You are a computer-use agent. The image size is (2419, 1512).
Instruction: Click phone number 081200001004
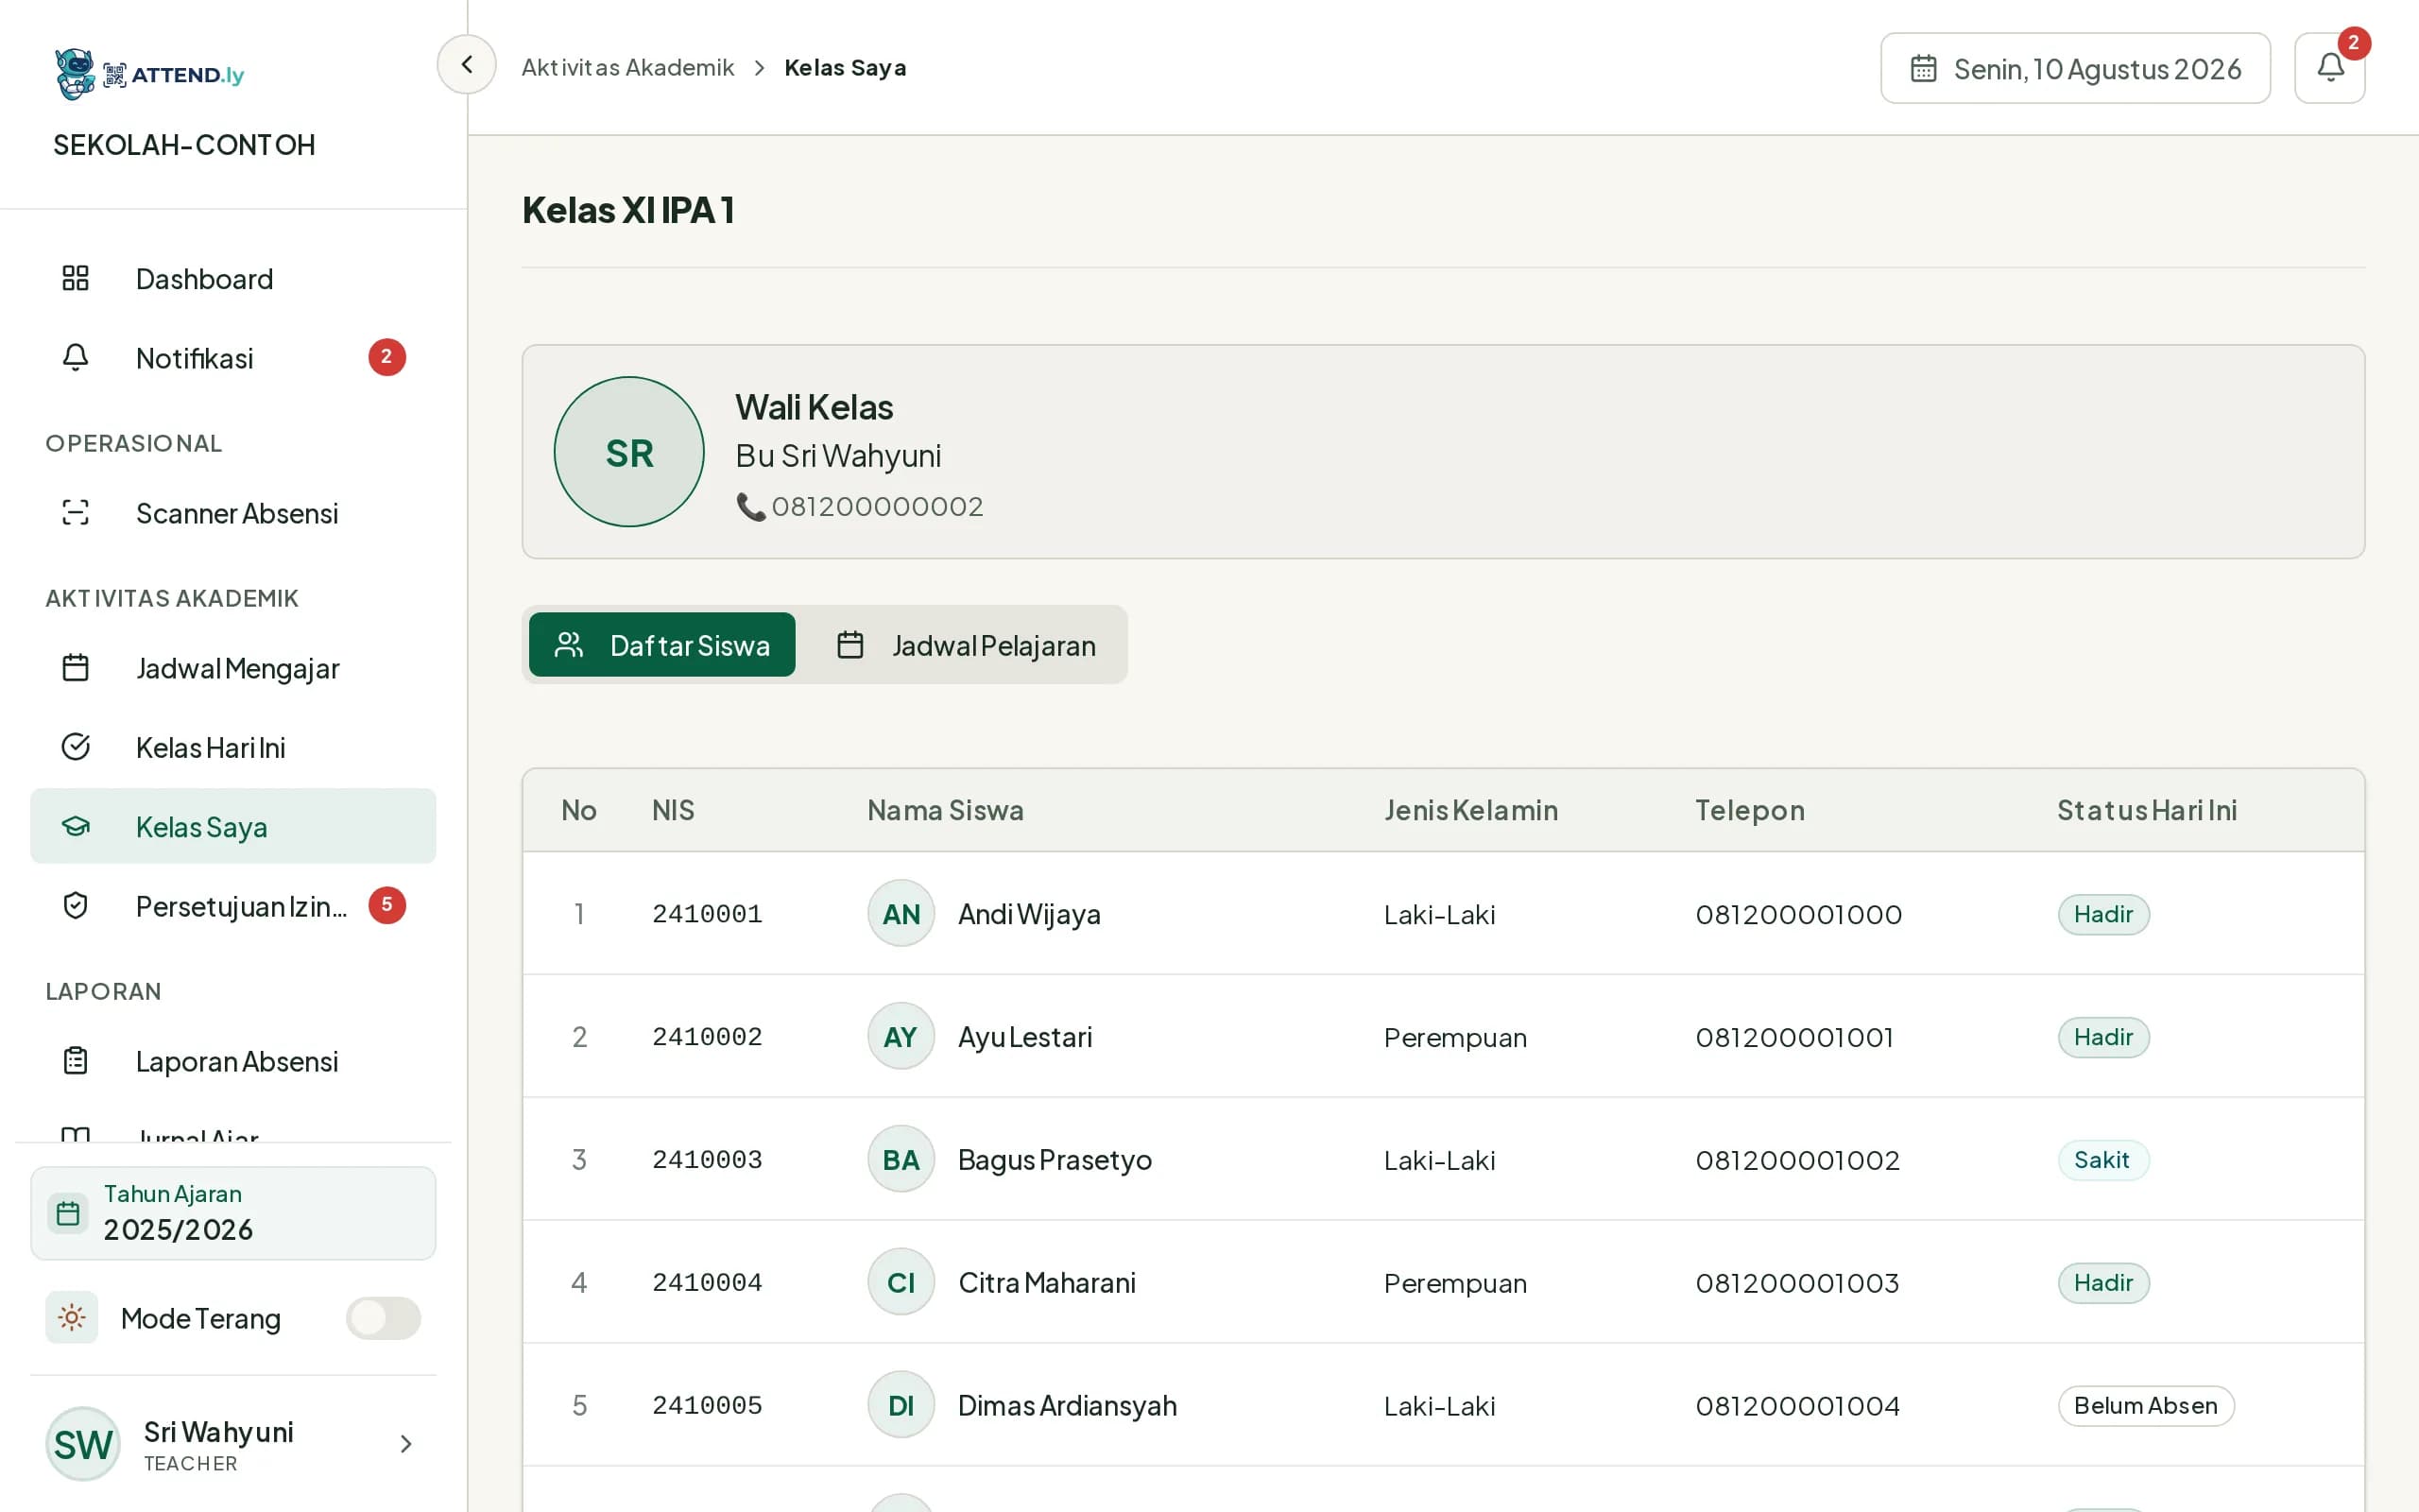[x=1797, y=1405]
